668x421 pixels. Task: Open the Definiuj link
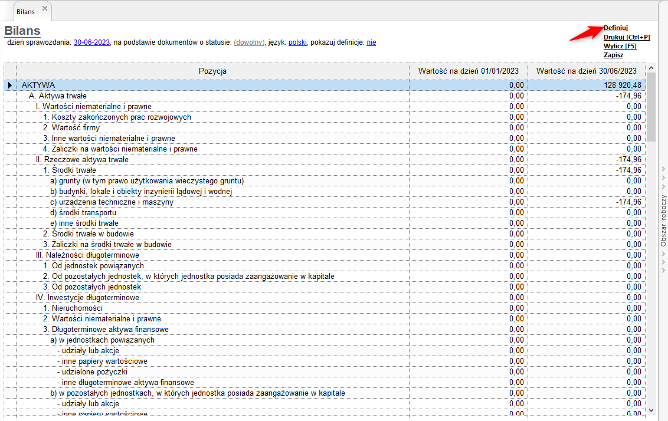click(x=615, y=28)
